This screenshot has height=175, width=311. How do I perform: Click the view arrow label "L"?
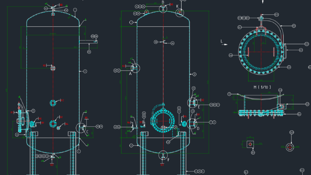222,41
